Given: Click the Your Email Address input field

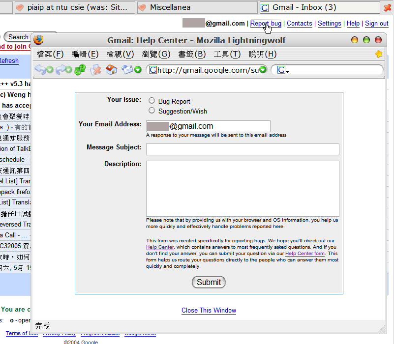Looking at the screenshot, I should point(208,126).
